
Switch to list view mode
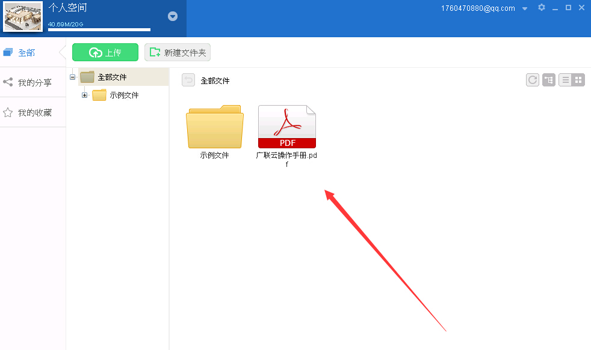566,79
